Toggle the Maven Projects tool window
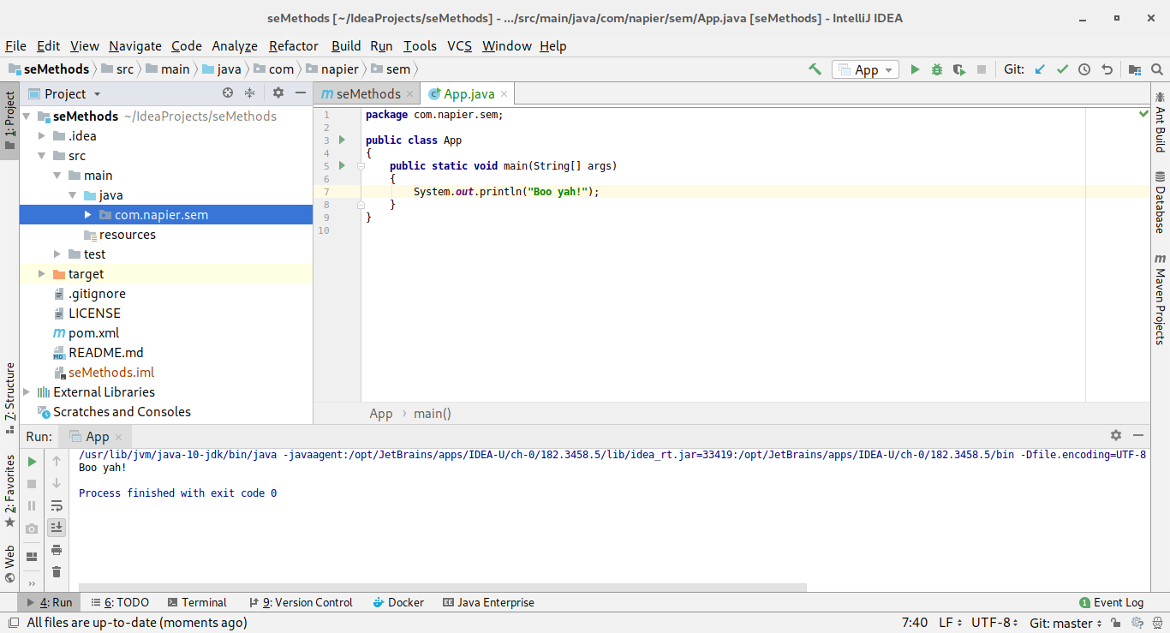Screen dimensions: 1170x633 tap(1160, 299)
